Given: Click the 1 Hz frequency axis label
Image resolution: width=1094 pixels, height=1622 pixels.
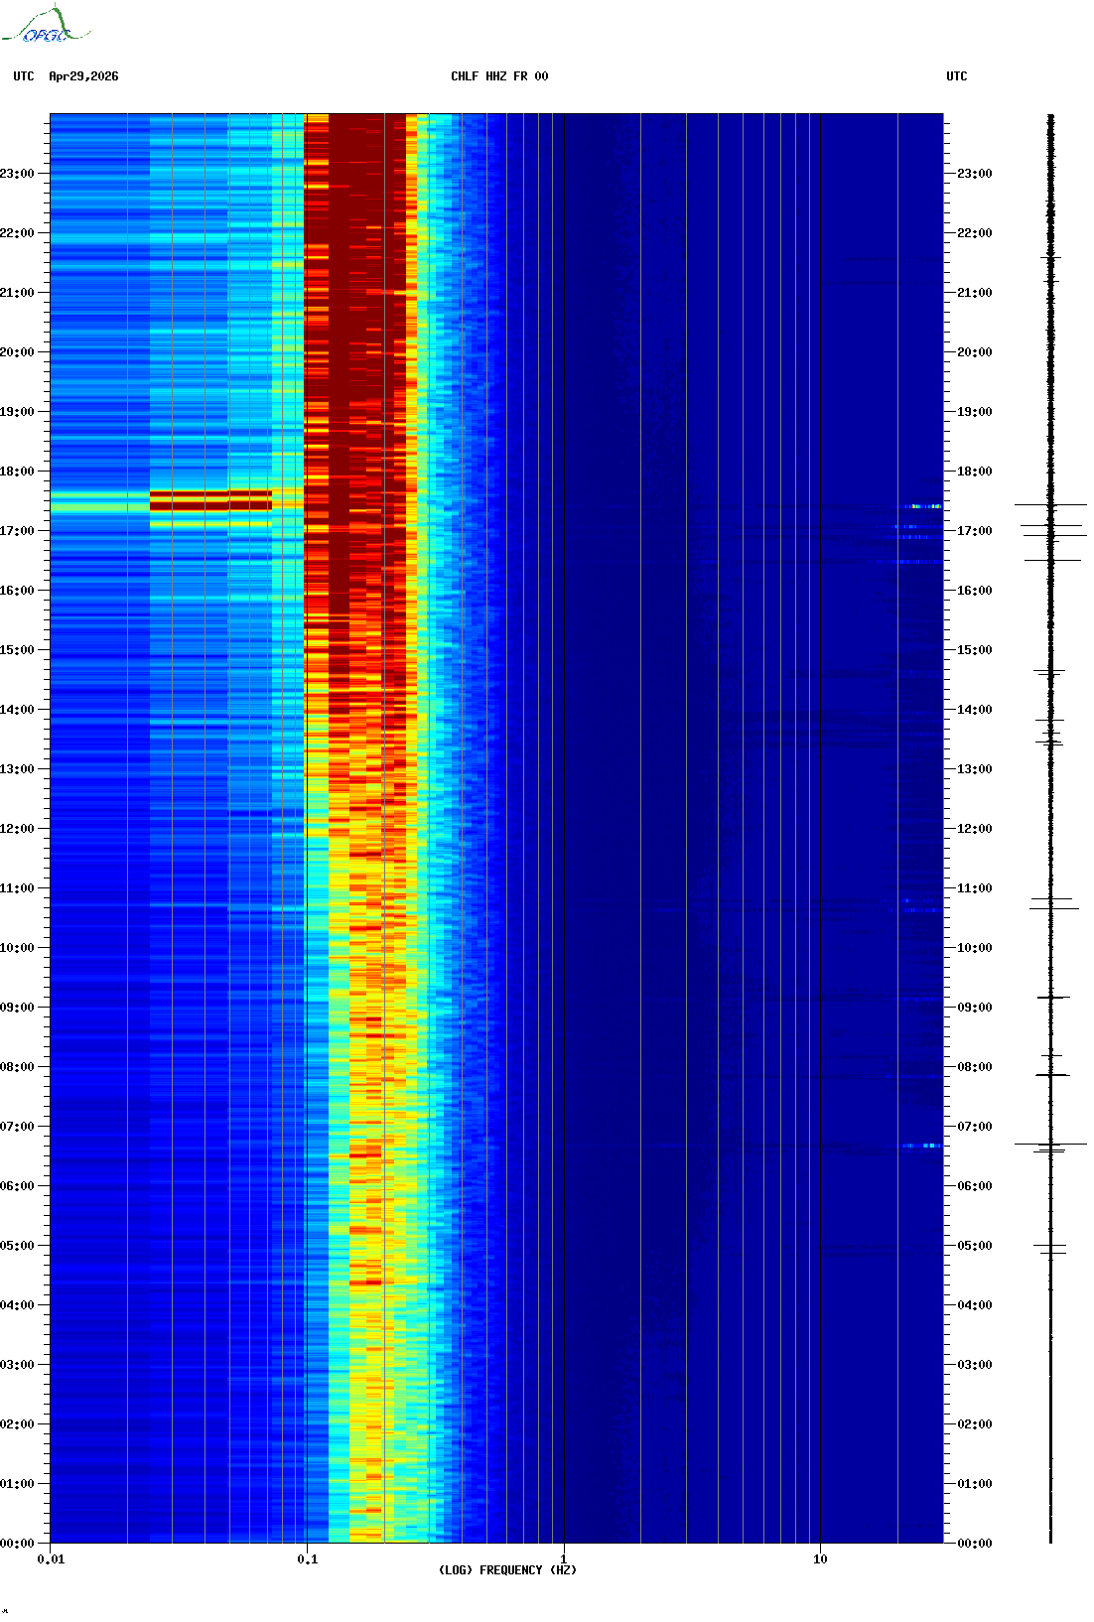Looking at the screenshot, I should [x=564, y=1559].
